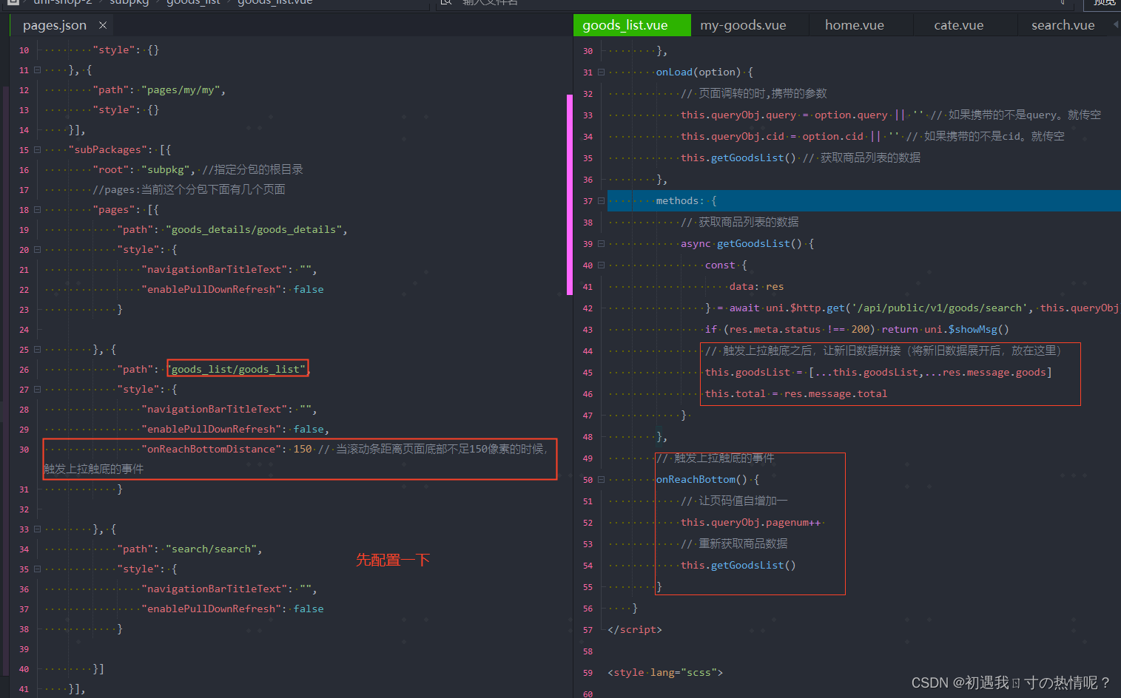
Task: Open the home.vue tab
Action: [x=855, y=25]
